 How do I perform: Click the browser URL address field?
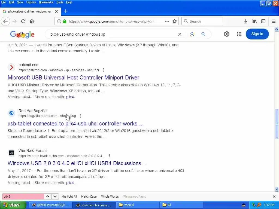112,21
